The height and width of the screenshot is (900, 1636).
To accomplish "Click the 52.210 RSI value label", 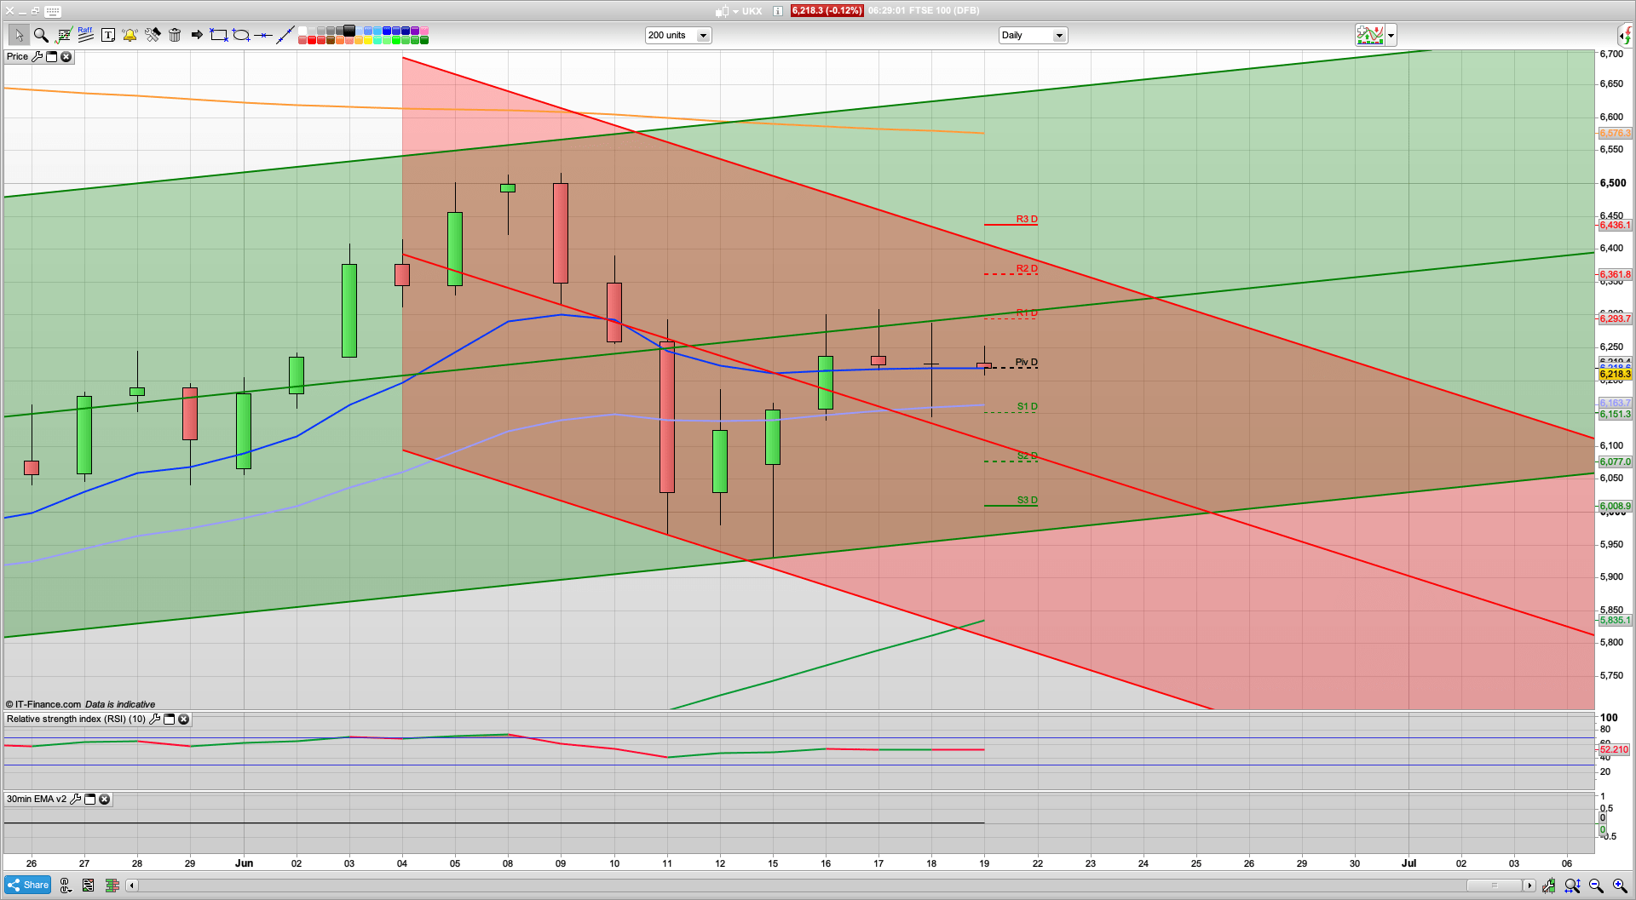I will (1615, 750).
